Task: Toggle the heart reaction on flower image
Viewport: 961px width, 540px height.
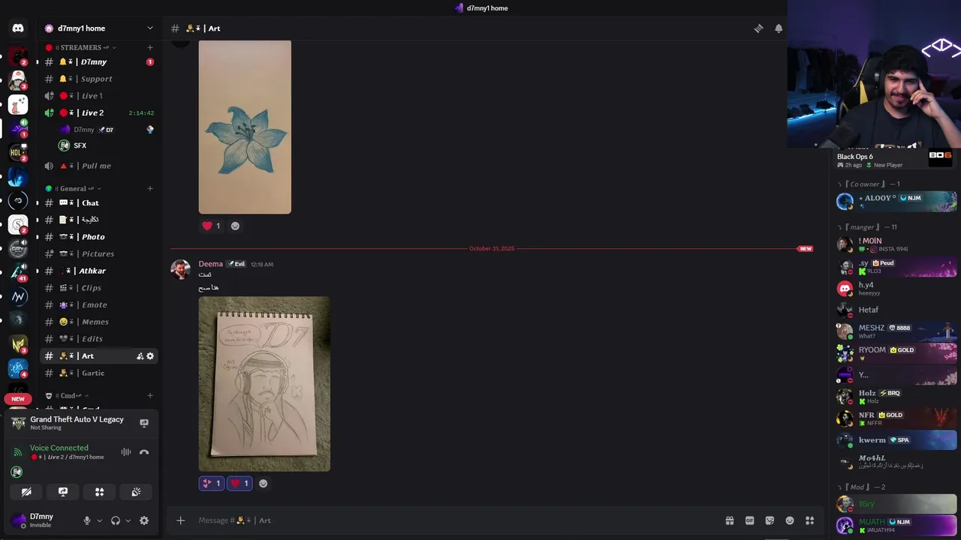Action: (212, 226)
